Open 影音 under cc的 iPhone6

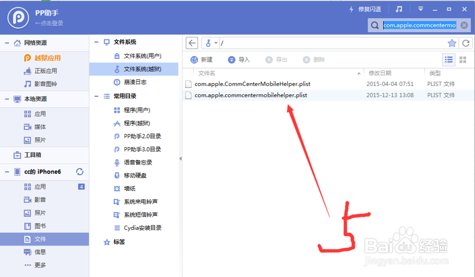[35, 200]
